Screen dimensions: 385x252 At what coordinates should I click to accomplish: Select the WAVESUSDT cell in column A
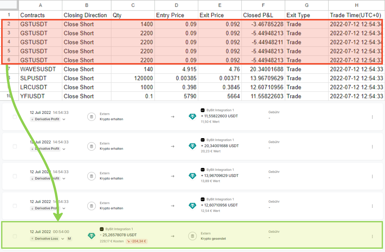pos(40,69)
